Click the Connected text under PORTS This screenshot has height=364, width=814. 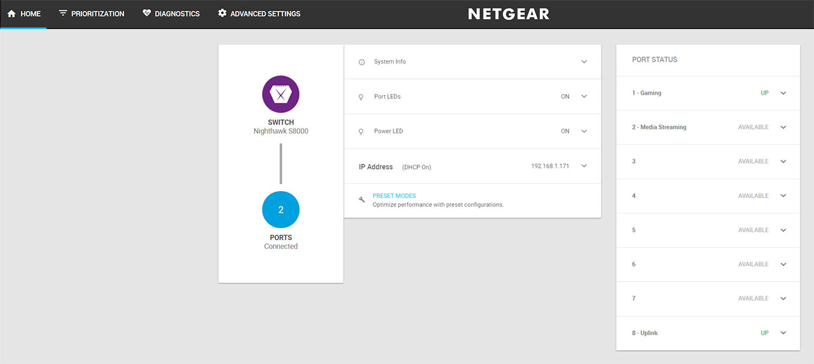280,246
